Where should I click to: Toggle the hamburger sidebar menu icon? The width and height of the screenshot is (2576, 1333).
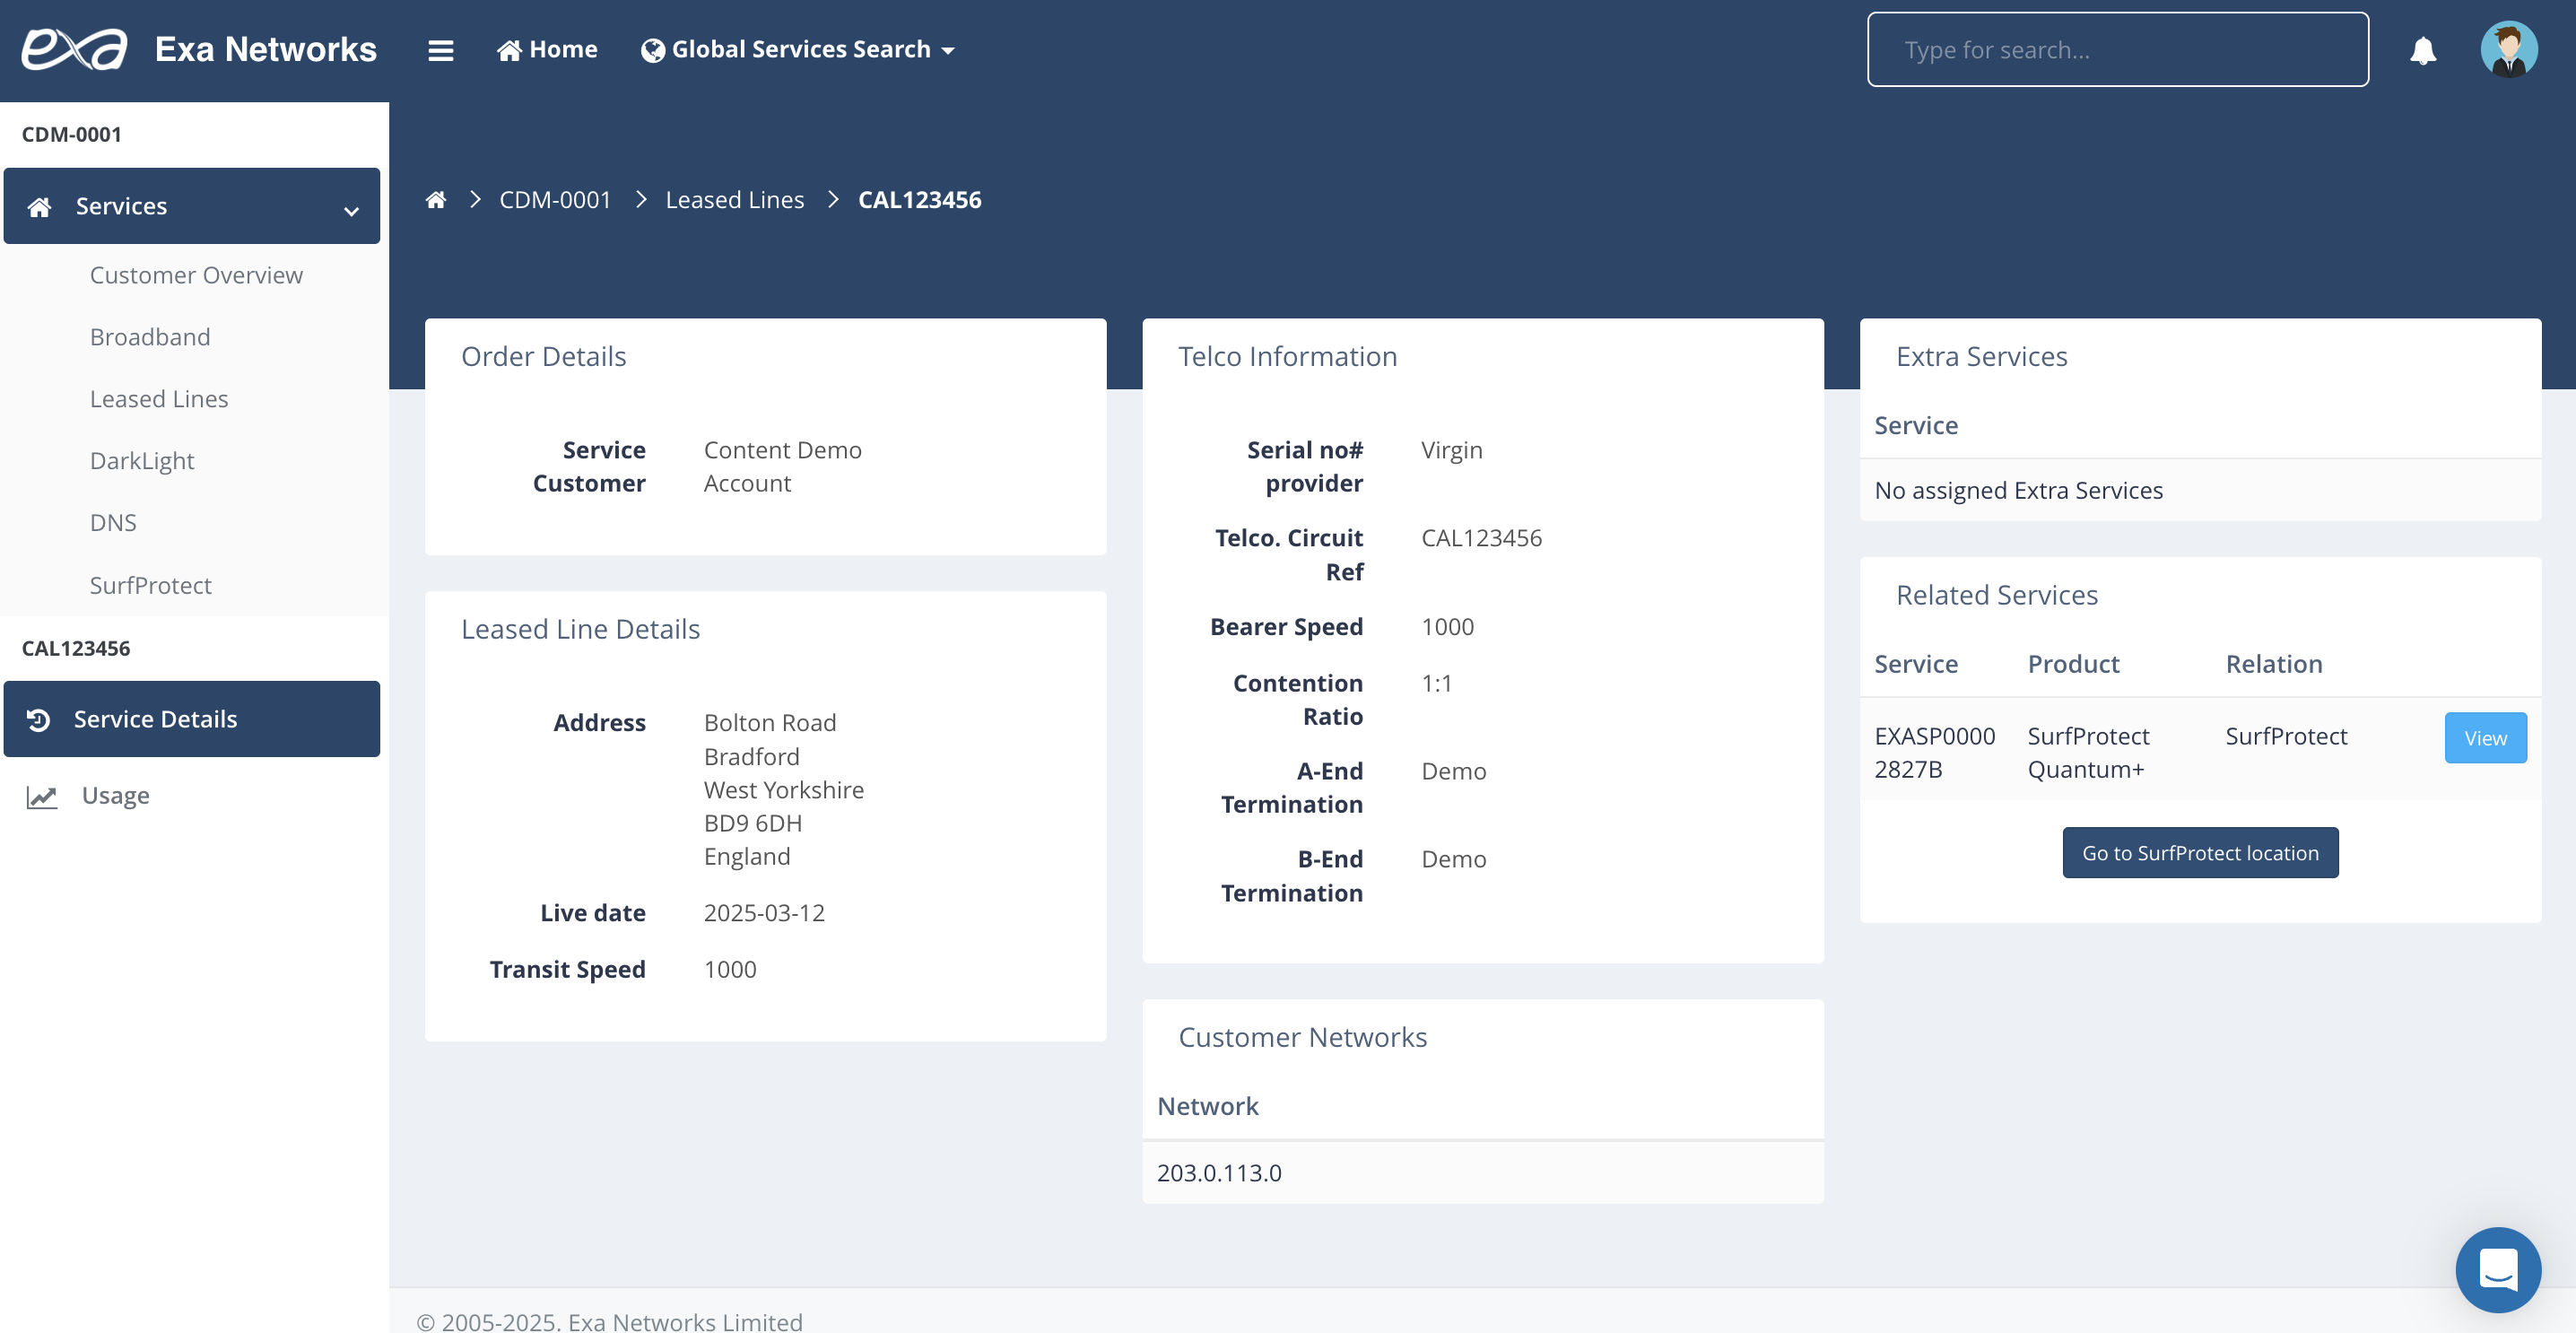pos(441,50)
